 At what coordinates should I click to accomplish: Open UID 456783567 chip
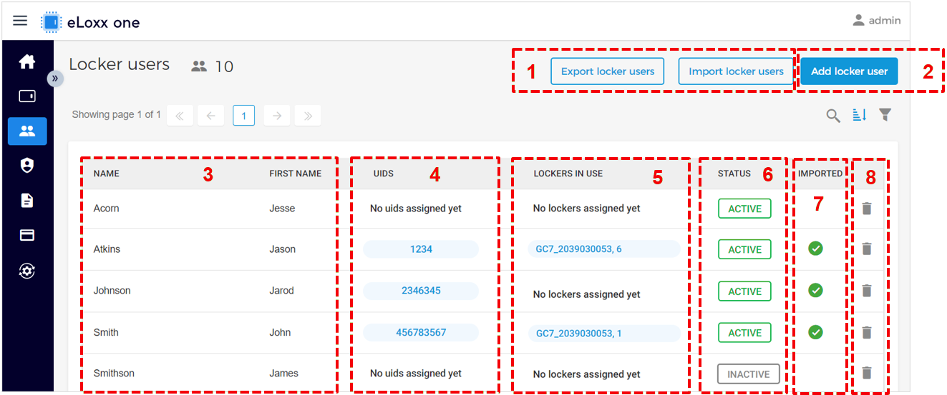coord(421,333)
